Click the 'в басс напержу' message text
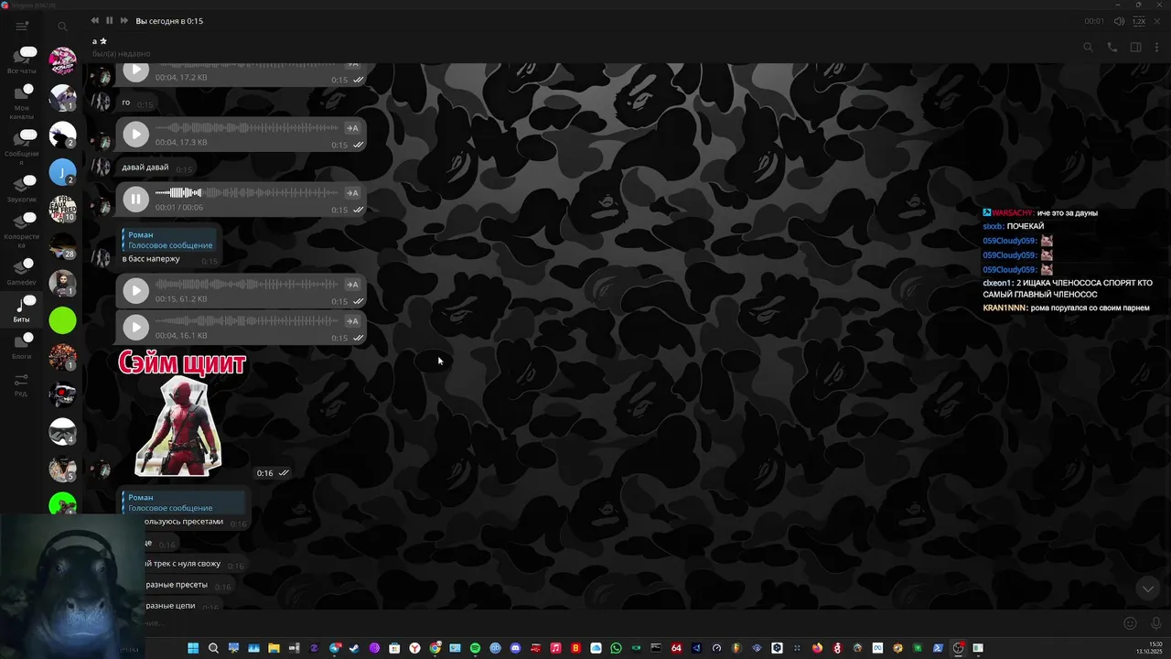The image size is (1171, 659). coord(151,259)
